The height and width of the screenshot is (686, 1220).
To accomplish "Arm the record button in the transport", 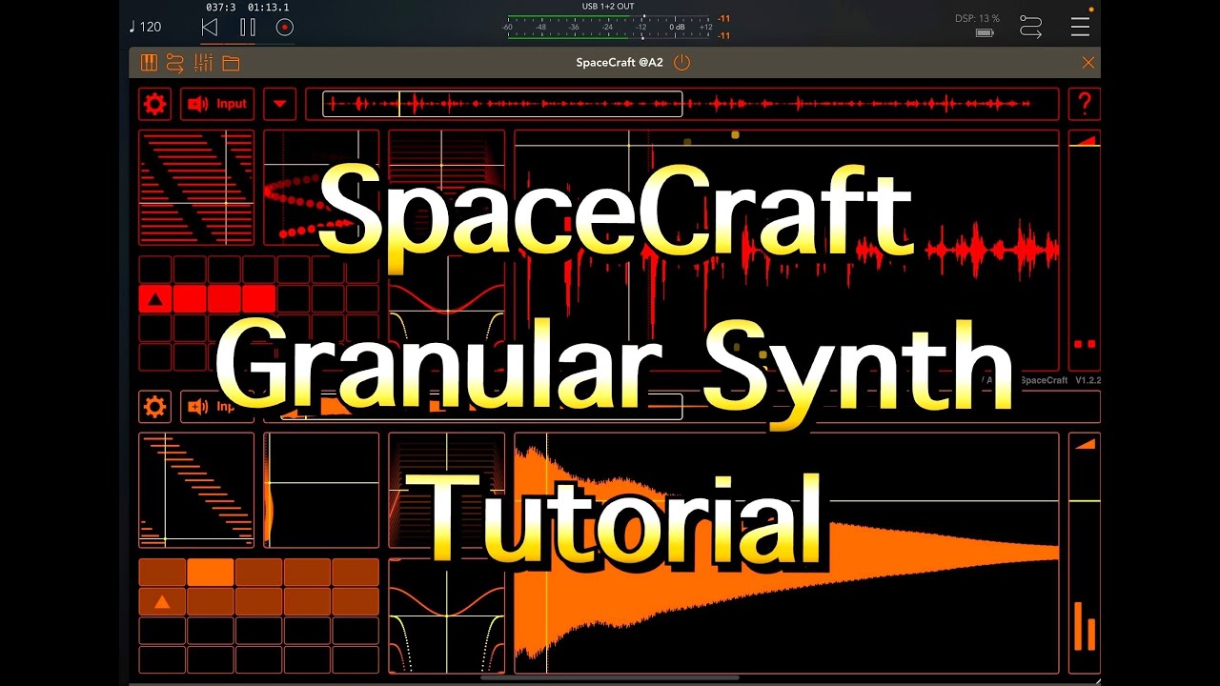I will [x=284, y=28].
